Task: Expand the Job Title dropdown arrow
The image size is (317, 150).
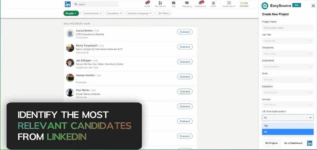Action: 310,41
